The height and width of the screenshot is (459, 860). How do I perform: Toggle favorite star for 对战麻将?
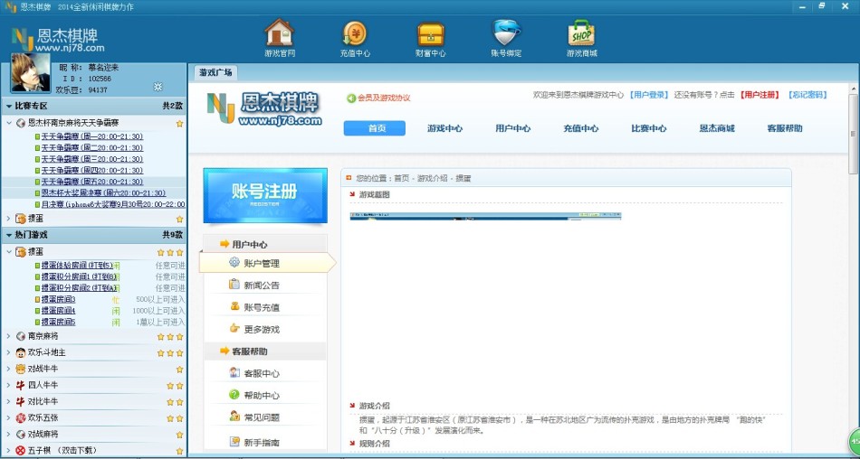pyautogui.click(x=180, y=434)
